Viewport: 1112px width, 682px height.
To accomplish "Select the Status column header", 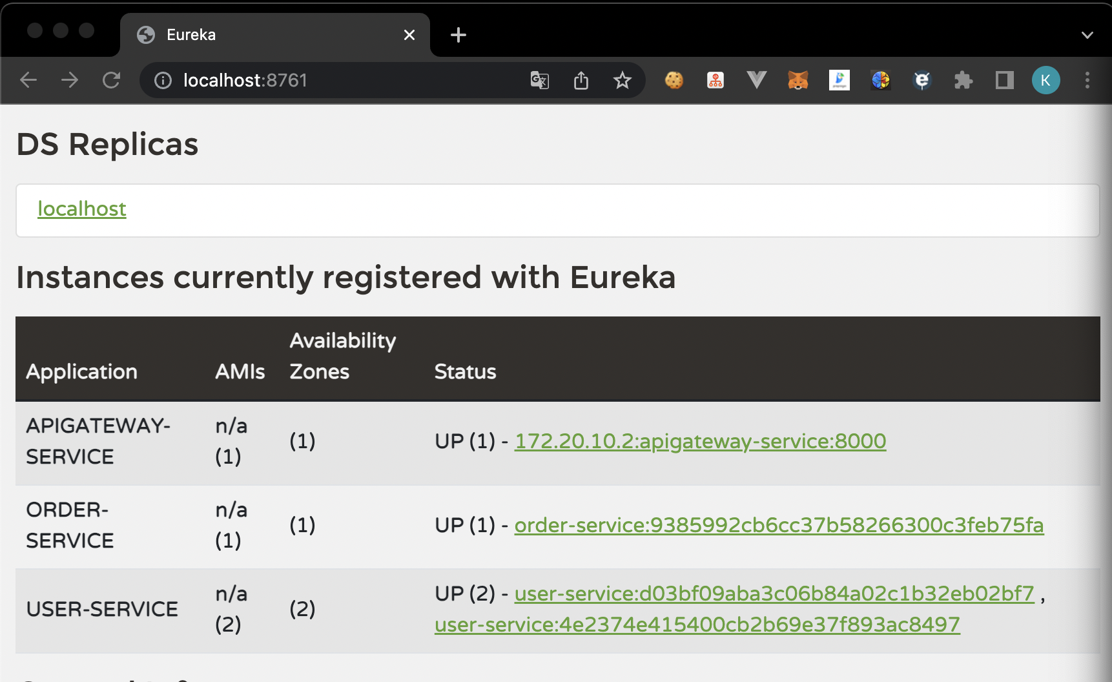I will click(465, 372).
